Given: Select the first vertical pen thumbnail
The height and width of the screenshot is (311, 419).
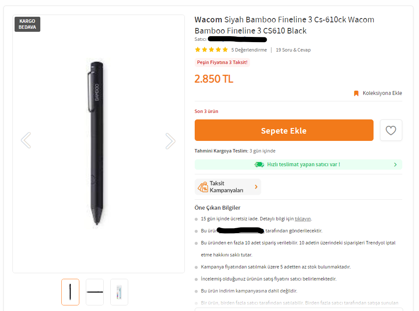Looking at the screenshot, I should click(x=70, y=292).
